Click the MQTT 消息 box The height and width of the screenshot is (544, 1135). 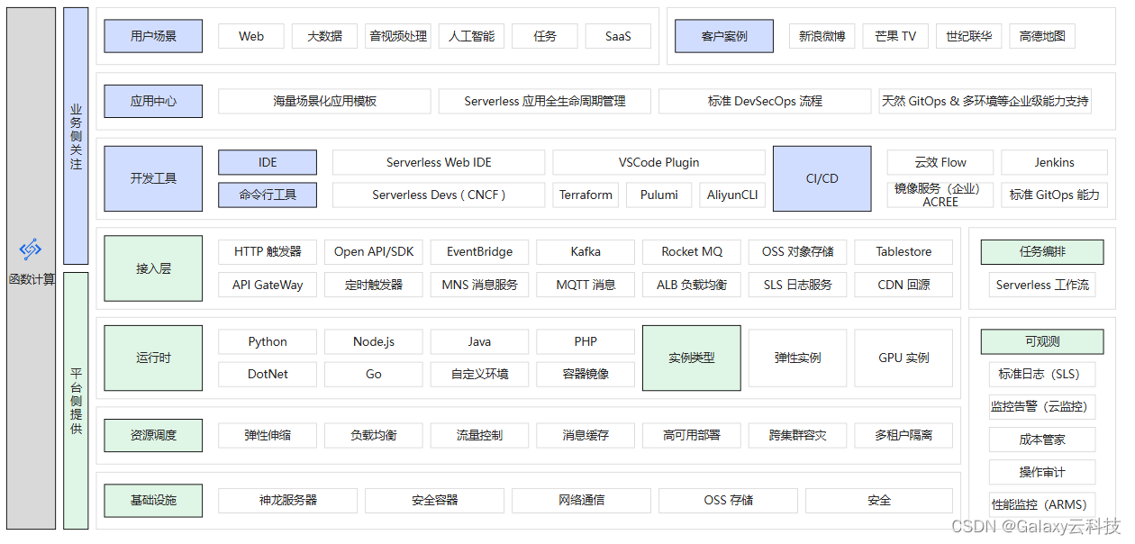tap(586, 285)
